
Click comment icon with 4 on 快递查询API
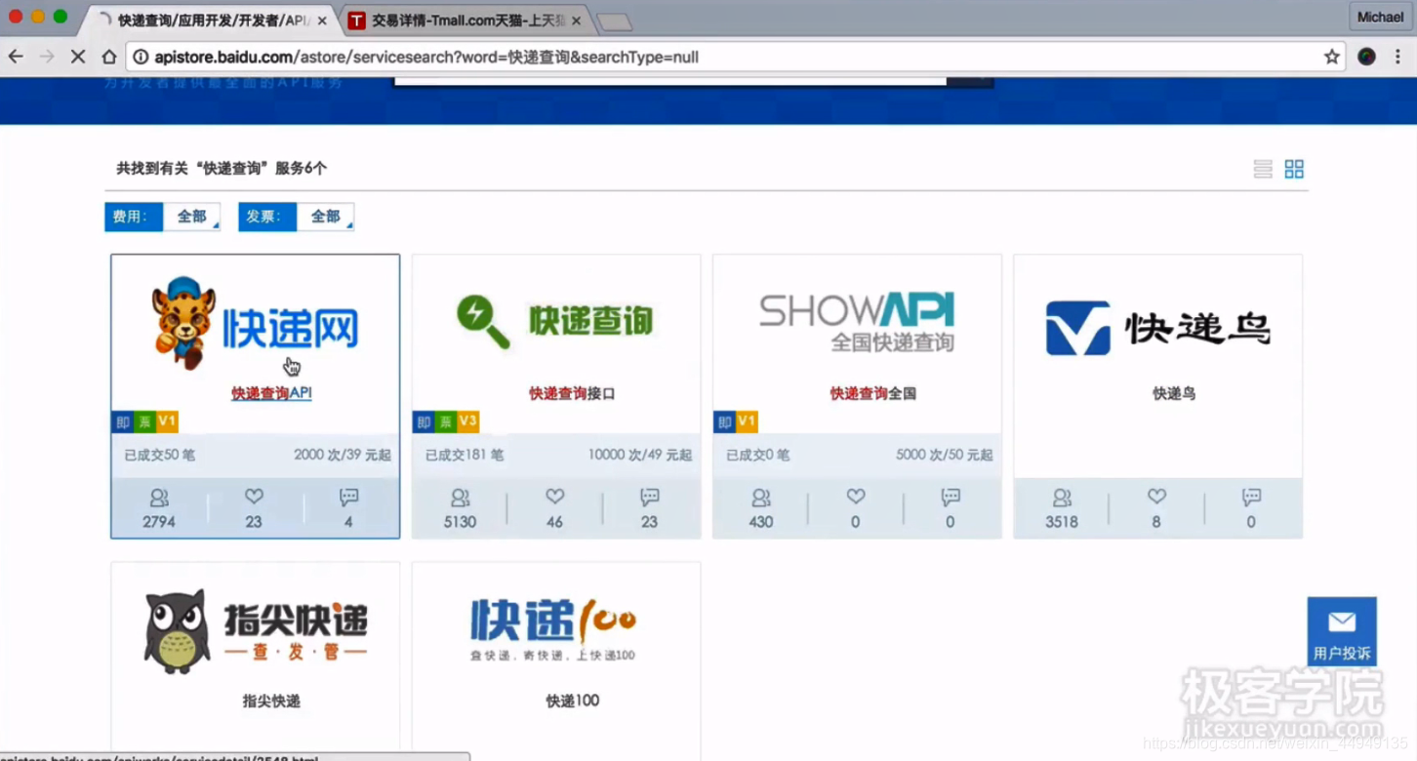pyautogui.click(x=348, y=499)
